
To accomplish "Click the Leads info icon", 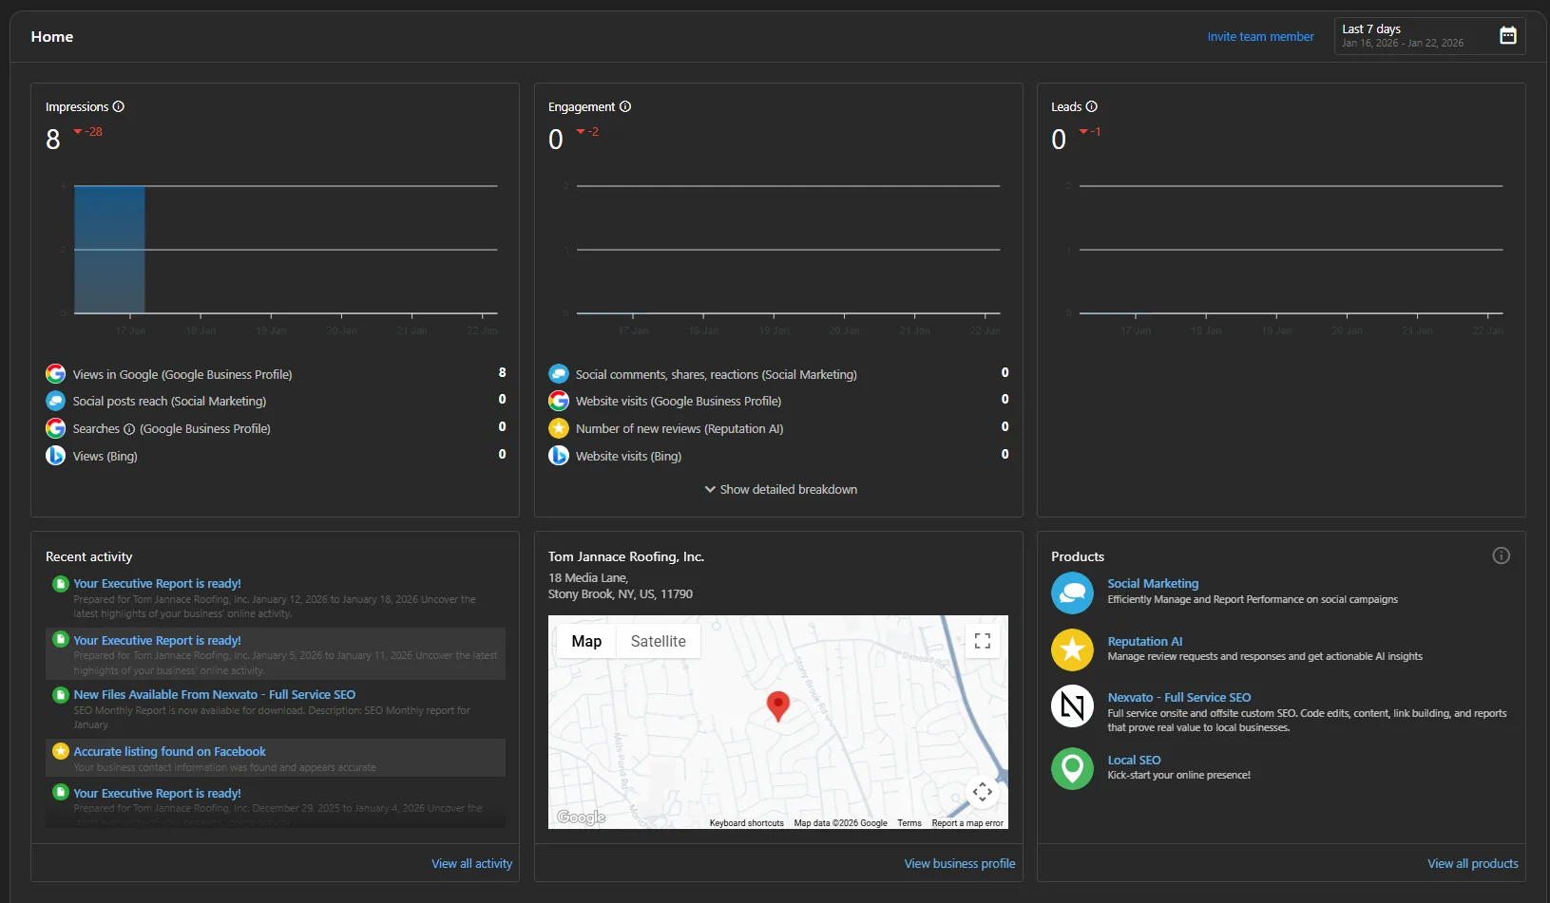I will pos(1091,106).
